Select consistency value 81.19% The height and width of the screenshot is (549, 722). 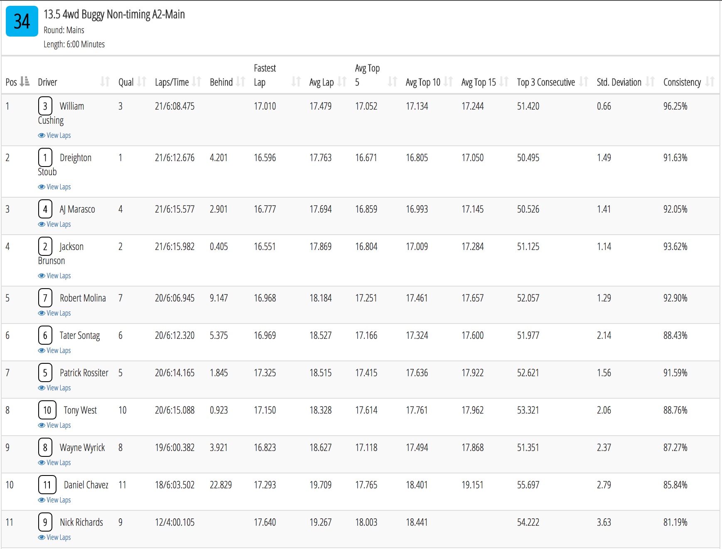click(x=675, y=522)
